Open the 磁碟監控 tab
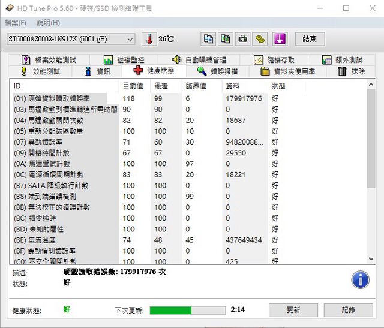The width and height of the screenshot is (384, 328). [x=124, y=60]
